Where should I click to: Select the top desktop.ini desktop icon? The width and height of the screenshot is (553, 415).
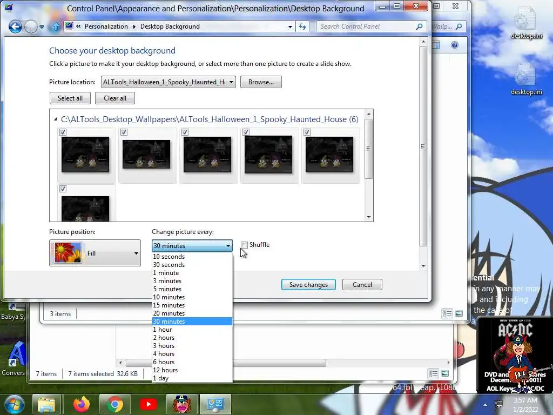(x=526, y=23)
